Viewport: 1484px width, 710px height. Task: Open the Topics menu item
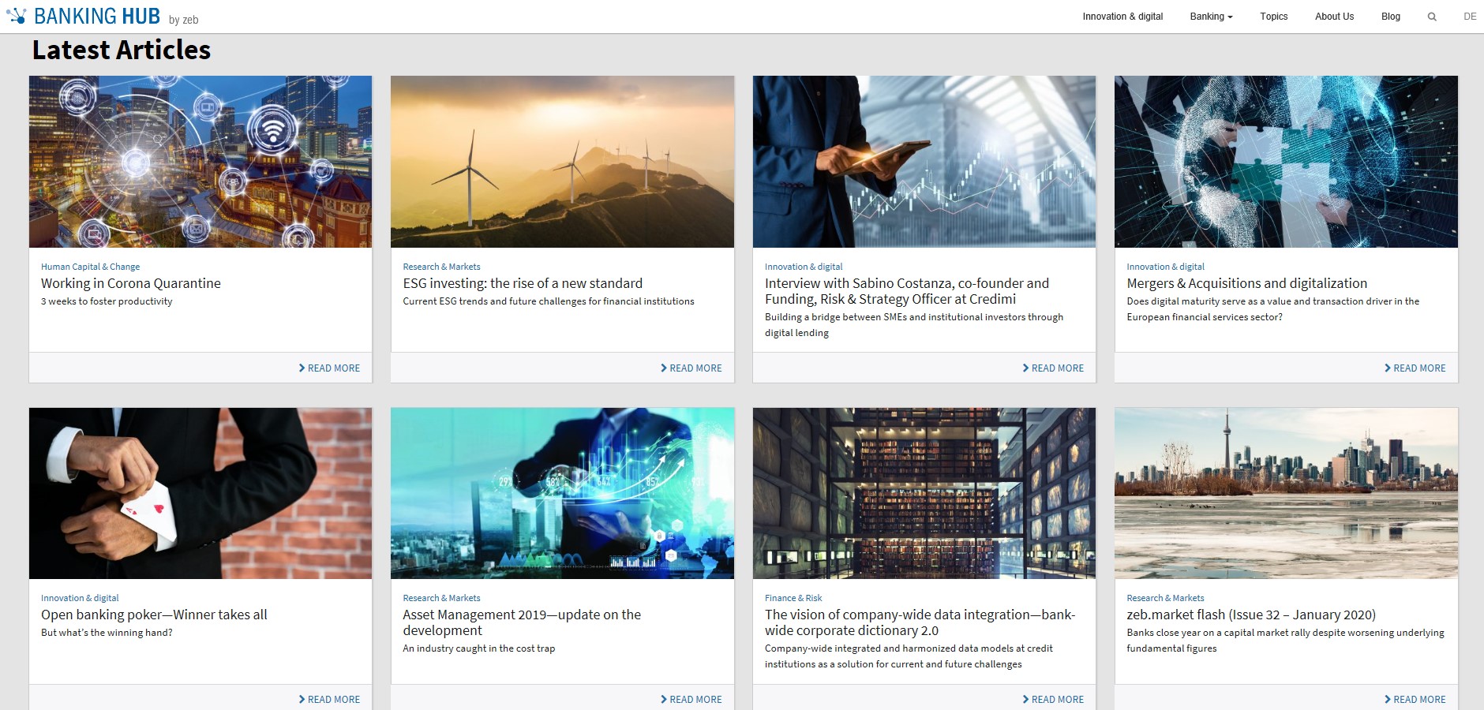point(1273,17)
